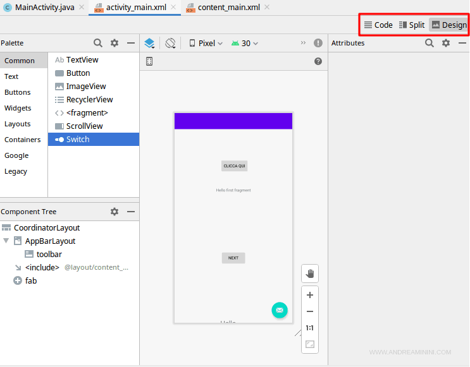Zoom out with the minus button
Viewport: 470px width, 367px height.
(x=310, y=311)
